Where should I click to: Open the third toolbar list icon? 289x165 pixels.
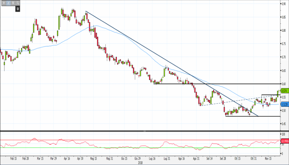(x=14, y=2)
